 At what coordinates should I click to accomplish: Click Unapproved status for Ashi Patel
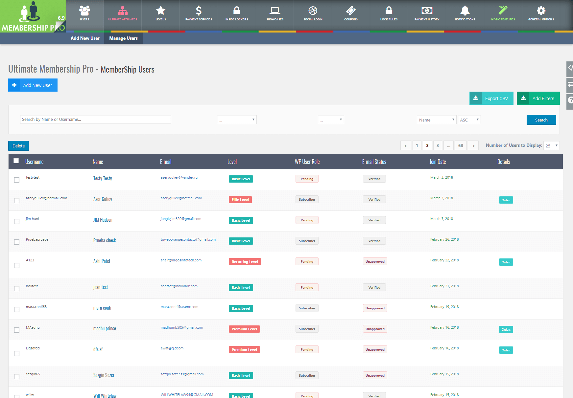point(375,261)
